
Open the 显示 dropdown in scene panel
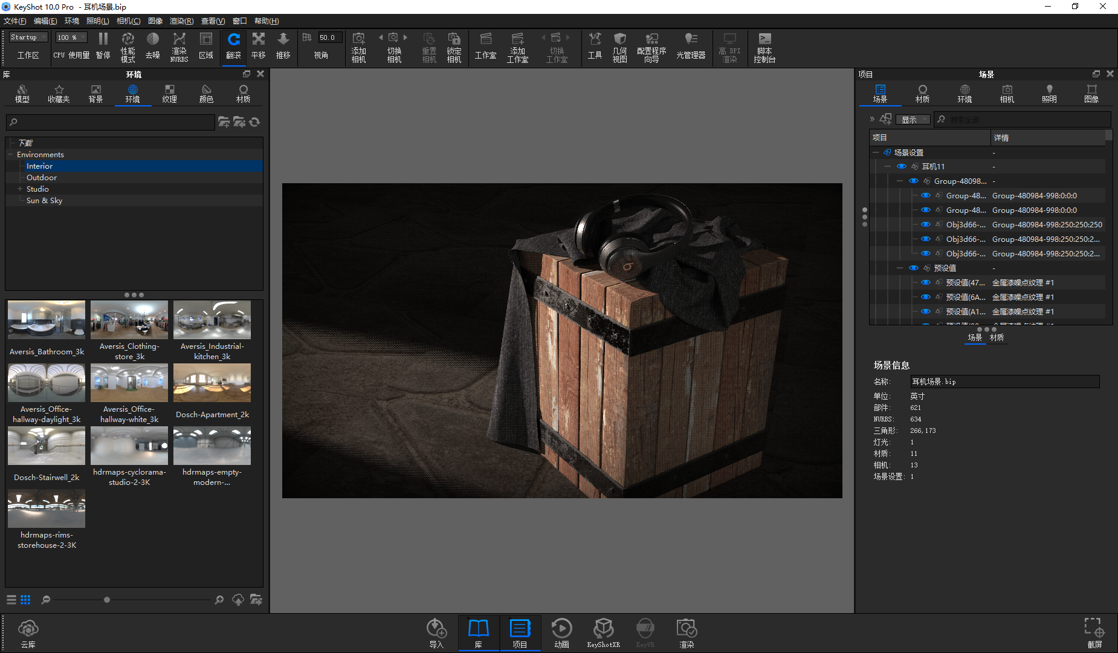[913, 120]
